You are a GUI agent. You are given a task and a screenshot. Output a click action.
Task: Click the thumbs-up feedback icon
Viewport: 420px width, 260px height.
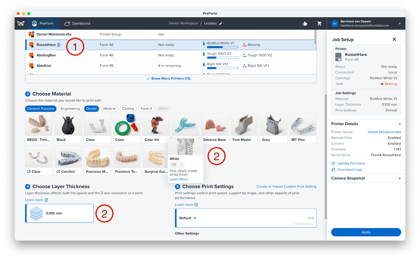click(305, 24)
